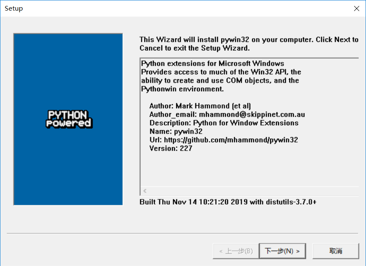Click the left scroll arrow in description box
366x266 pixels.
click(145, 191)
